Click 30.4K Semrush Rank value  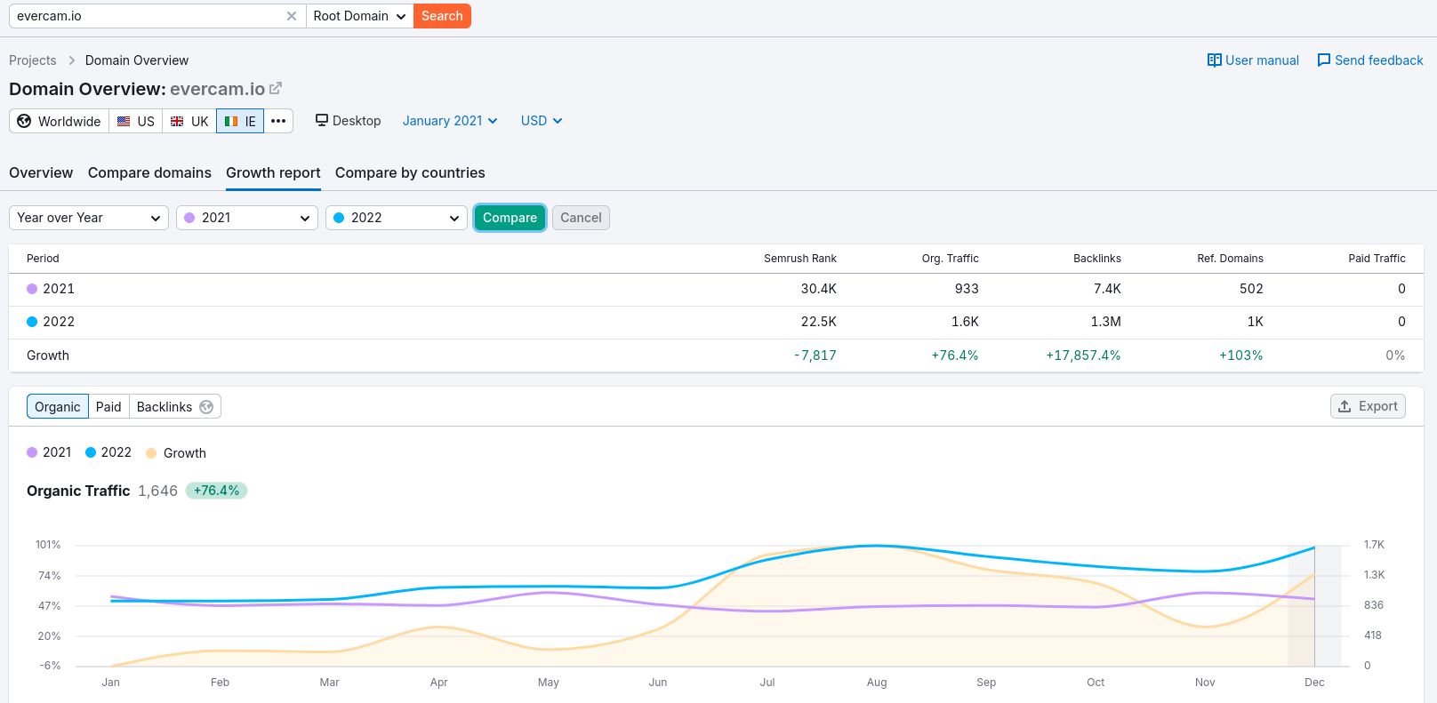[x=819, y=289]
